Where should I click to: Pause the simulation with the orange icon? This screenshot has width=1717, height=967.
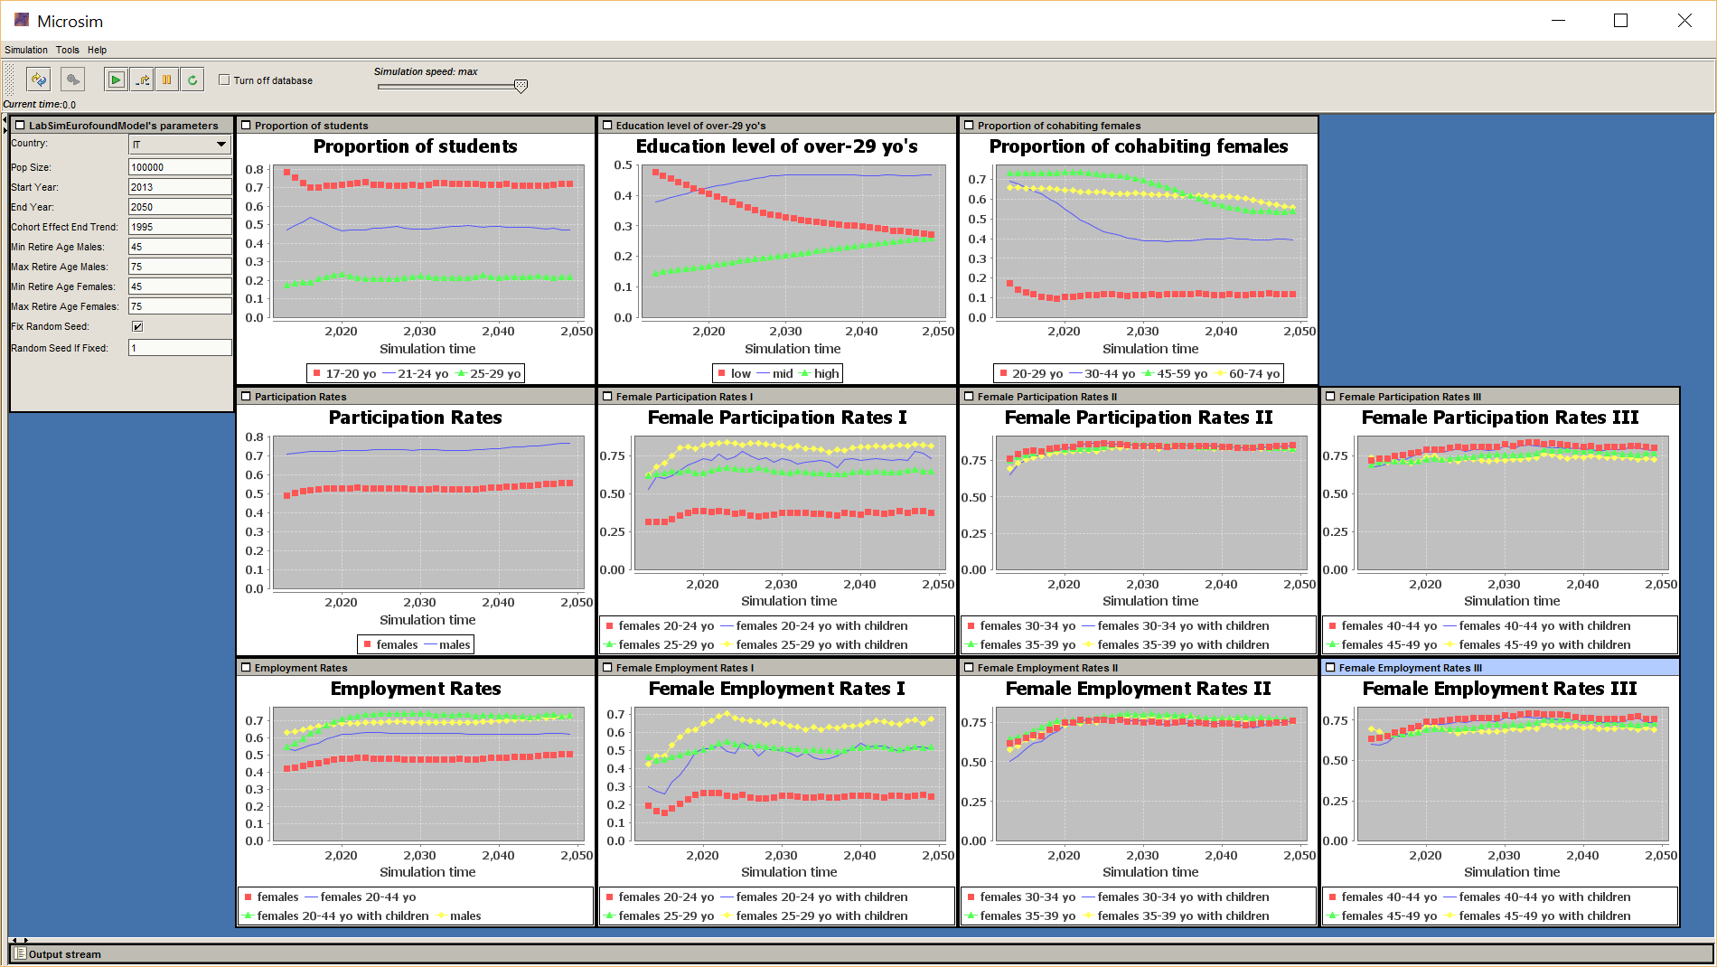click(167, 80)
